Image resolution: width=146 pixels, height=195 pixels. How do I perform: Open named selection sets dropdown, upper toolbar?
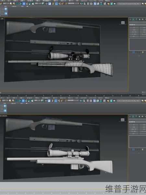(73, 4)
